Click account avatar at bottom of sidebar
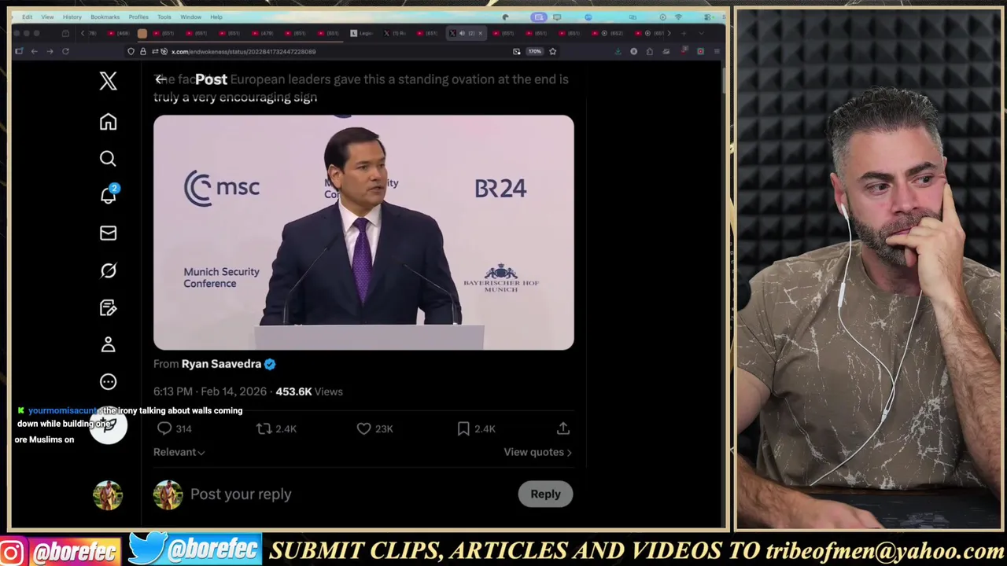The image size is (1007, 566). click(108, 495)
